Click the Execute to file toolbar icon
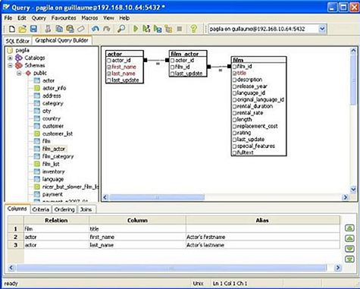This screenshot has width=360, height=289. [158, 29]
